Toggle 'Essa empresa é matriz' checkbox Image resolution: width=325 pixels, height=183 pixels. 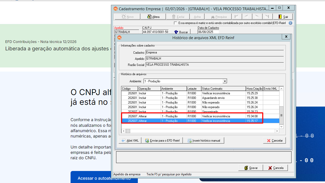click(175, 23)
